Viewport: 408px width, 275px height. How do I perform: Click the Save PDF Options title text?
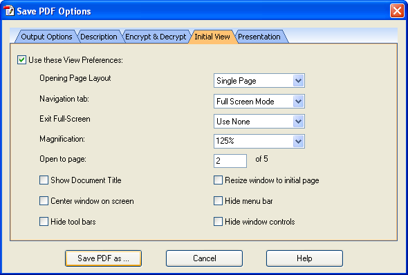[x=54, y=12]
